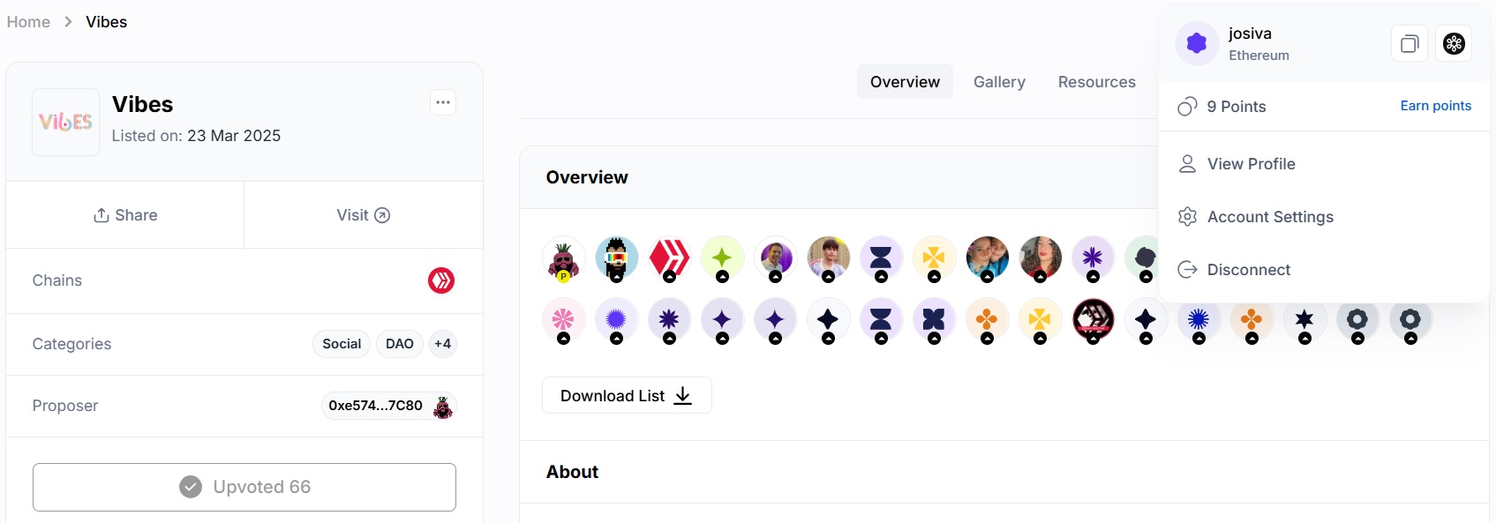Select the Social category tag
1496x523 pixels.
[x=342, y=344]
